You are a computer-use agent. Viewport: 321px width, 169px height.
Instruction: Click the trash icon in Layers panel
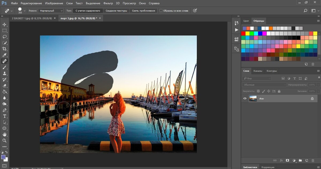coord(313,160)
